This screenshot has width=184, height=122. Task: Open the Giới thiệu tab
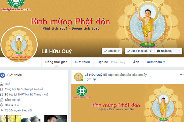click(83, 62)
